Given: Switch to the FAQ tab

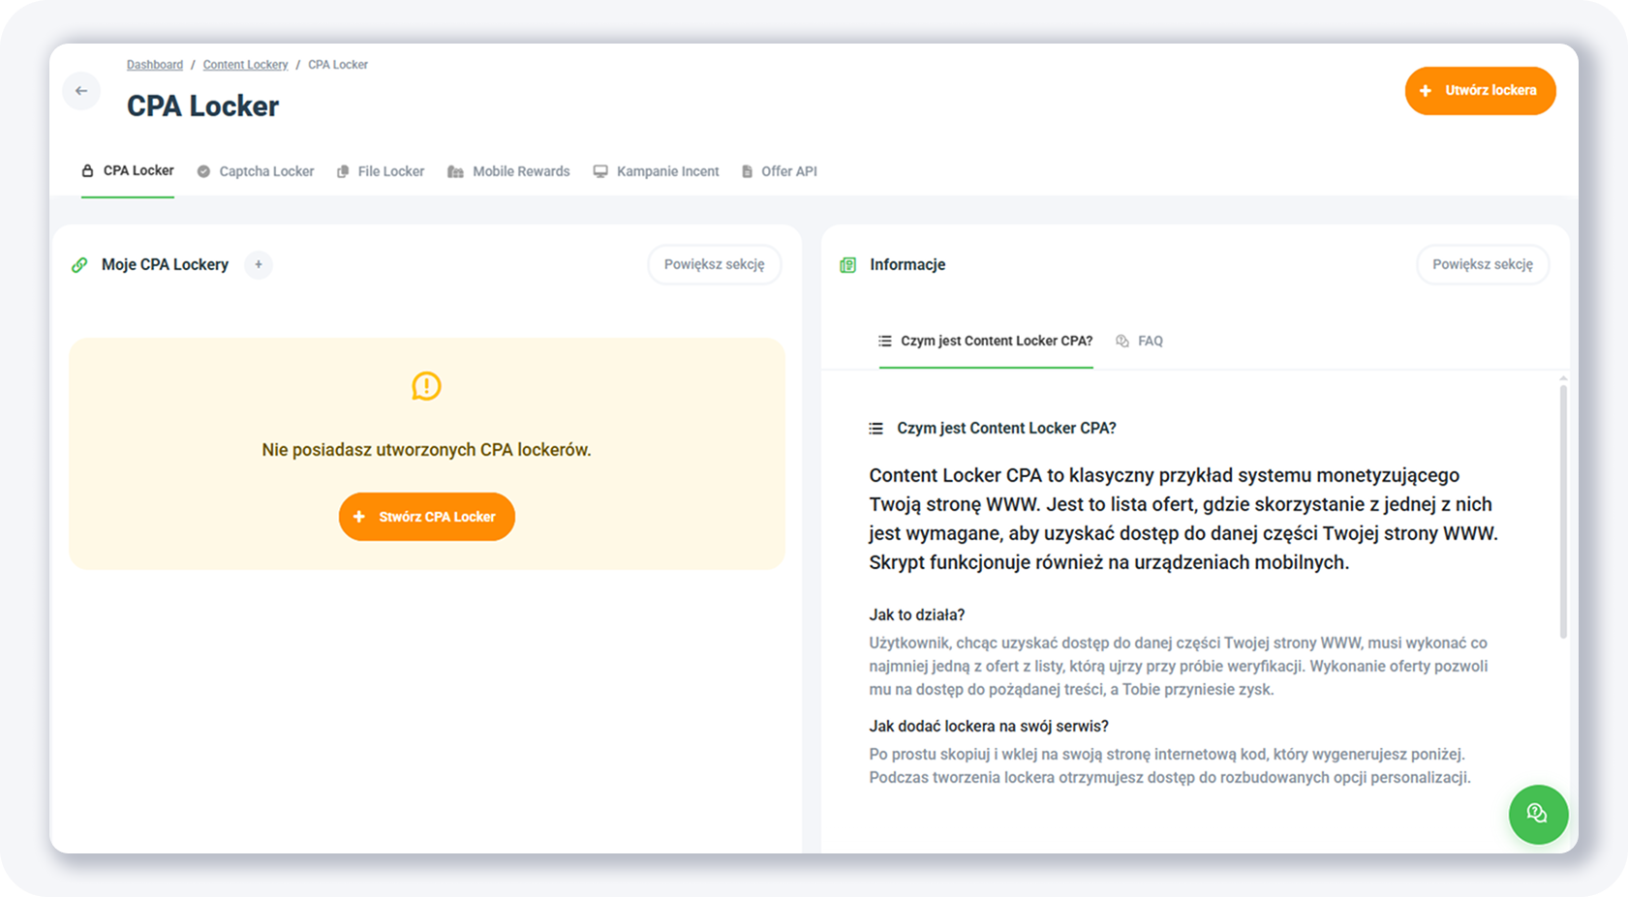Looking at the screenshot, I should pos(1140,341).
